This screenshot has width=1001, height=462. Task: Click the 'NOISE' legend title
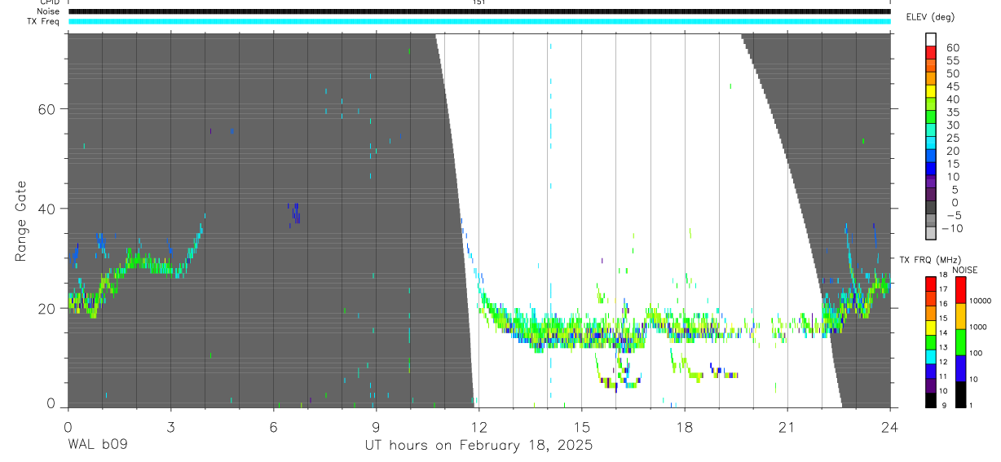[965, 270]
